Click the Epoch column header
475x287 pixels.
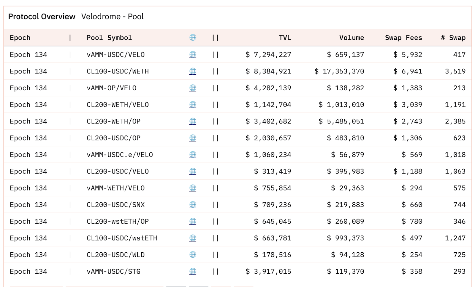20,38
